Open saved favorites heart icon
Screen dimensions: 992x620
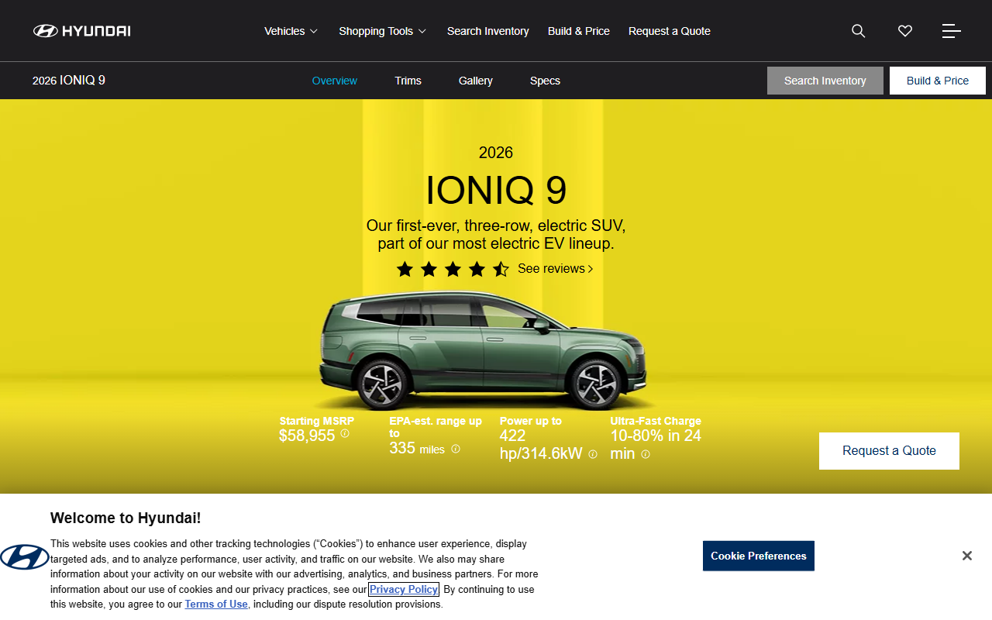pos(904,31)
